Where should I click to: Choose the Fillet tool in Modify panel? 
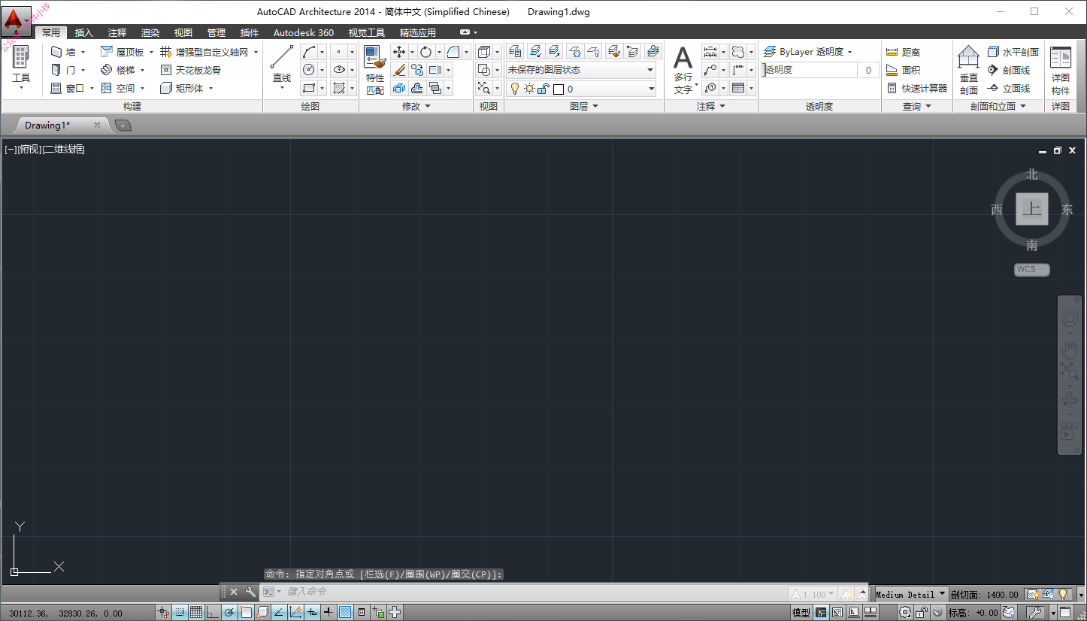coord(453,52)
